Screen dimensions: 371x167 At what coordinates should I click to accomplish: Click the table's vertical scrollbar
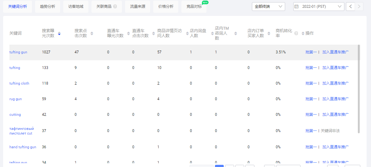coord(359,89)
